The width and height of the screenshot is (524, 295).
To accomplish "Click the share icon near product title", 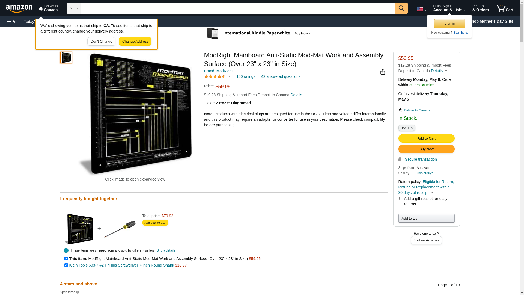I will [x=383, y=72].
